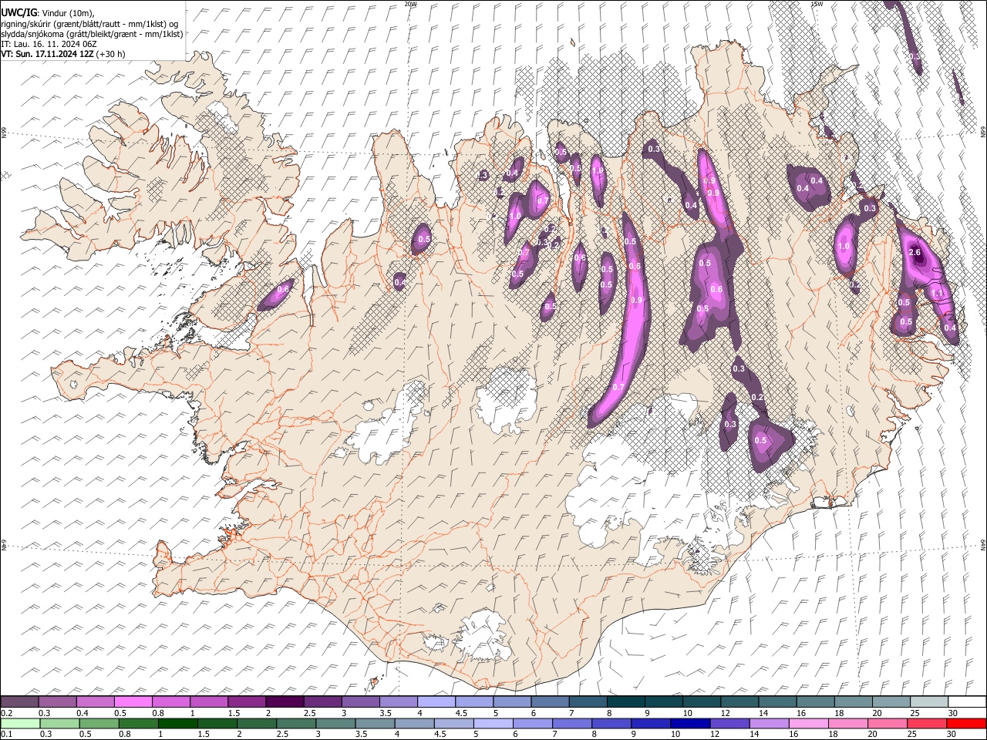Pick the top-row dark purple swatch from 2 to 2.5
Screen dimensions: 987x740
285,701
